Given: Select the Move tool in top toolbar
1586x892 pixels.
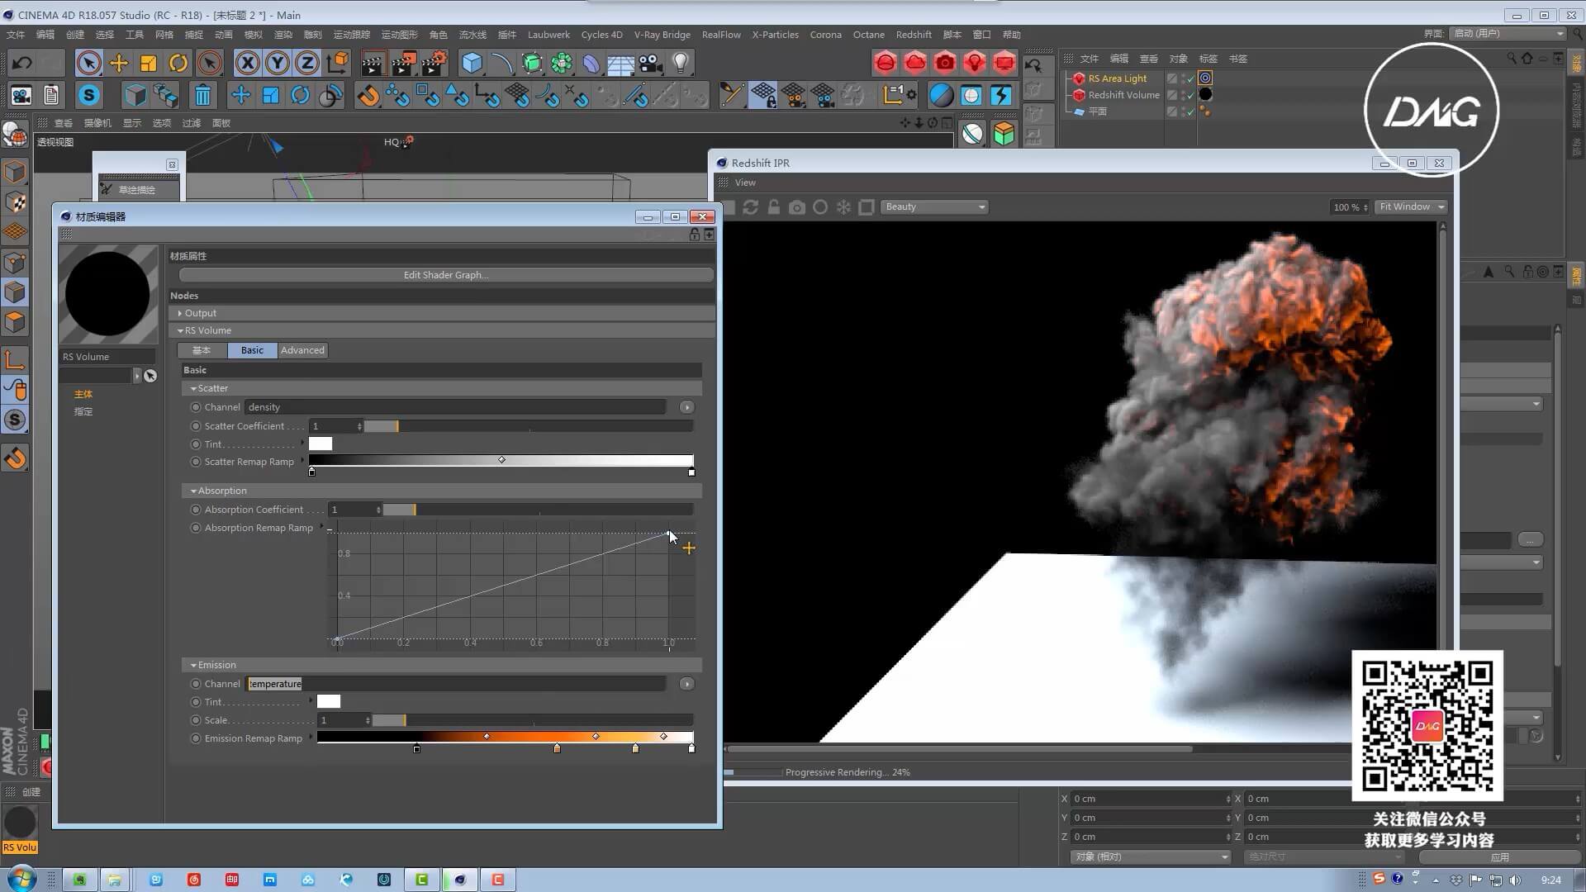Looking at the screenshot, I should [119, 63].
